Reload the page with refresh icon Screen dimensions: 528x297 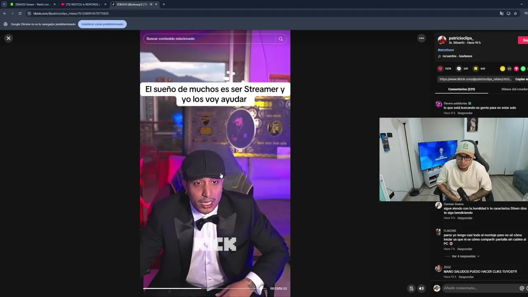[x=20, y=13]
